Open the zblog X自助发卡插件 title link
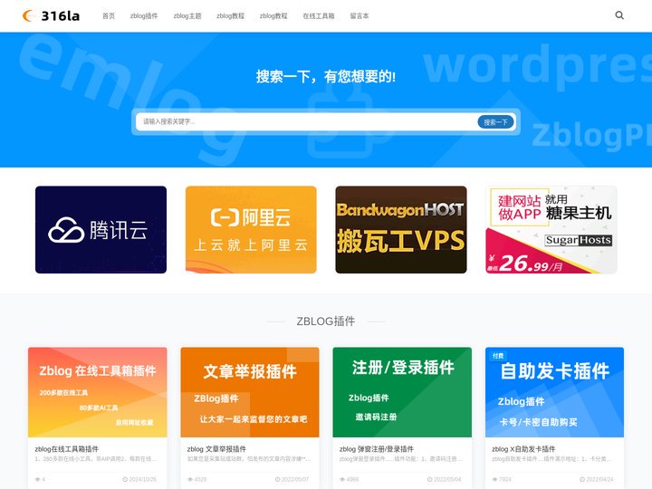652x489 pixels. (x=523, y=449)
